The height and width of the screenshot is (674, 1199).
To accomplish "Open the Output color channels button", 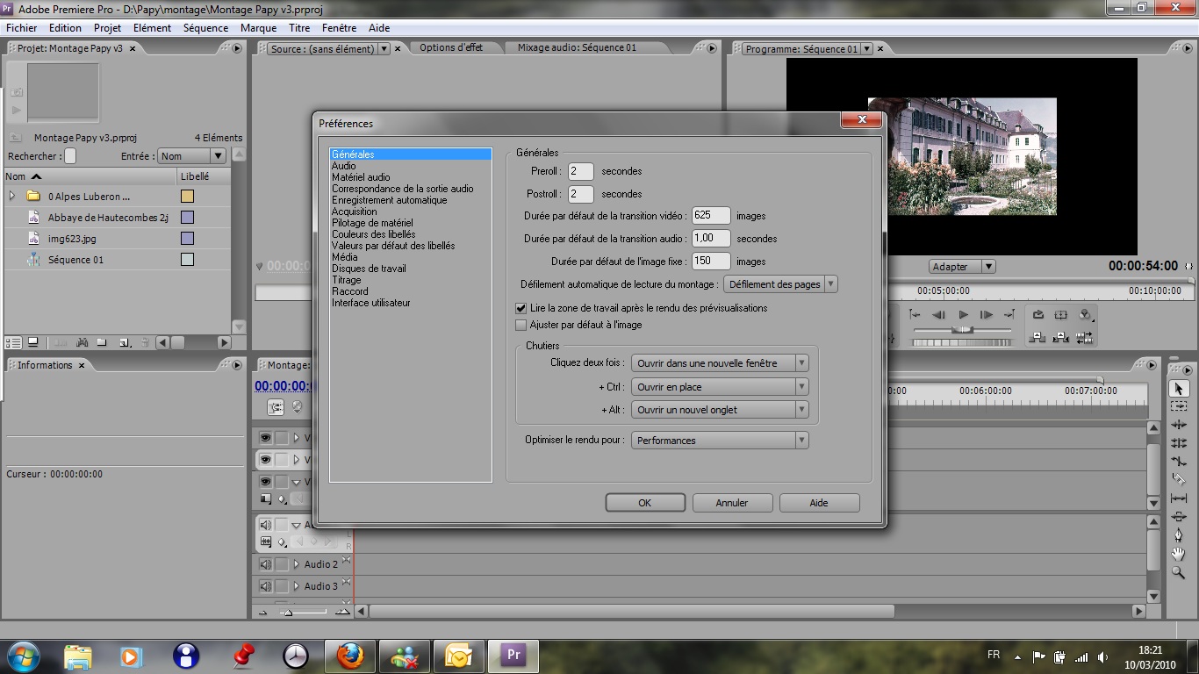I will [1085, 314].
